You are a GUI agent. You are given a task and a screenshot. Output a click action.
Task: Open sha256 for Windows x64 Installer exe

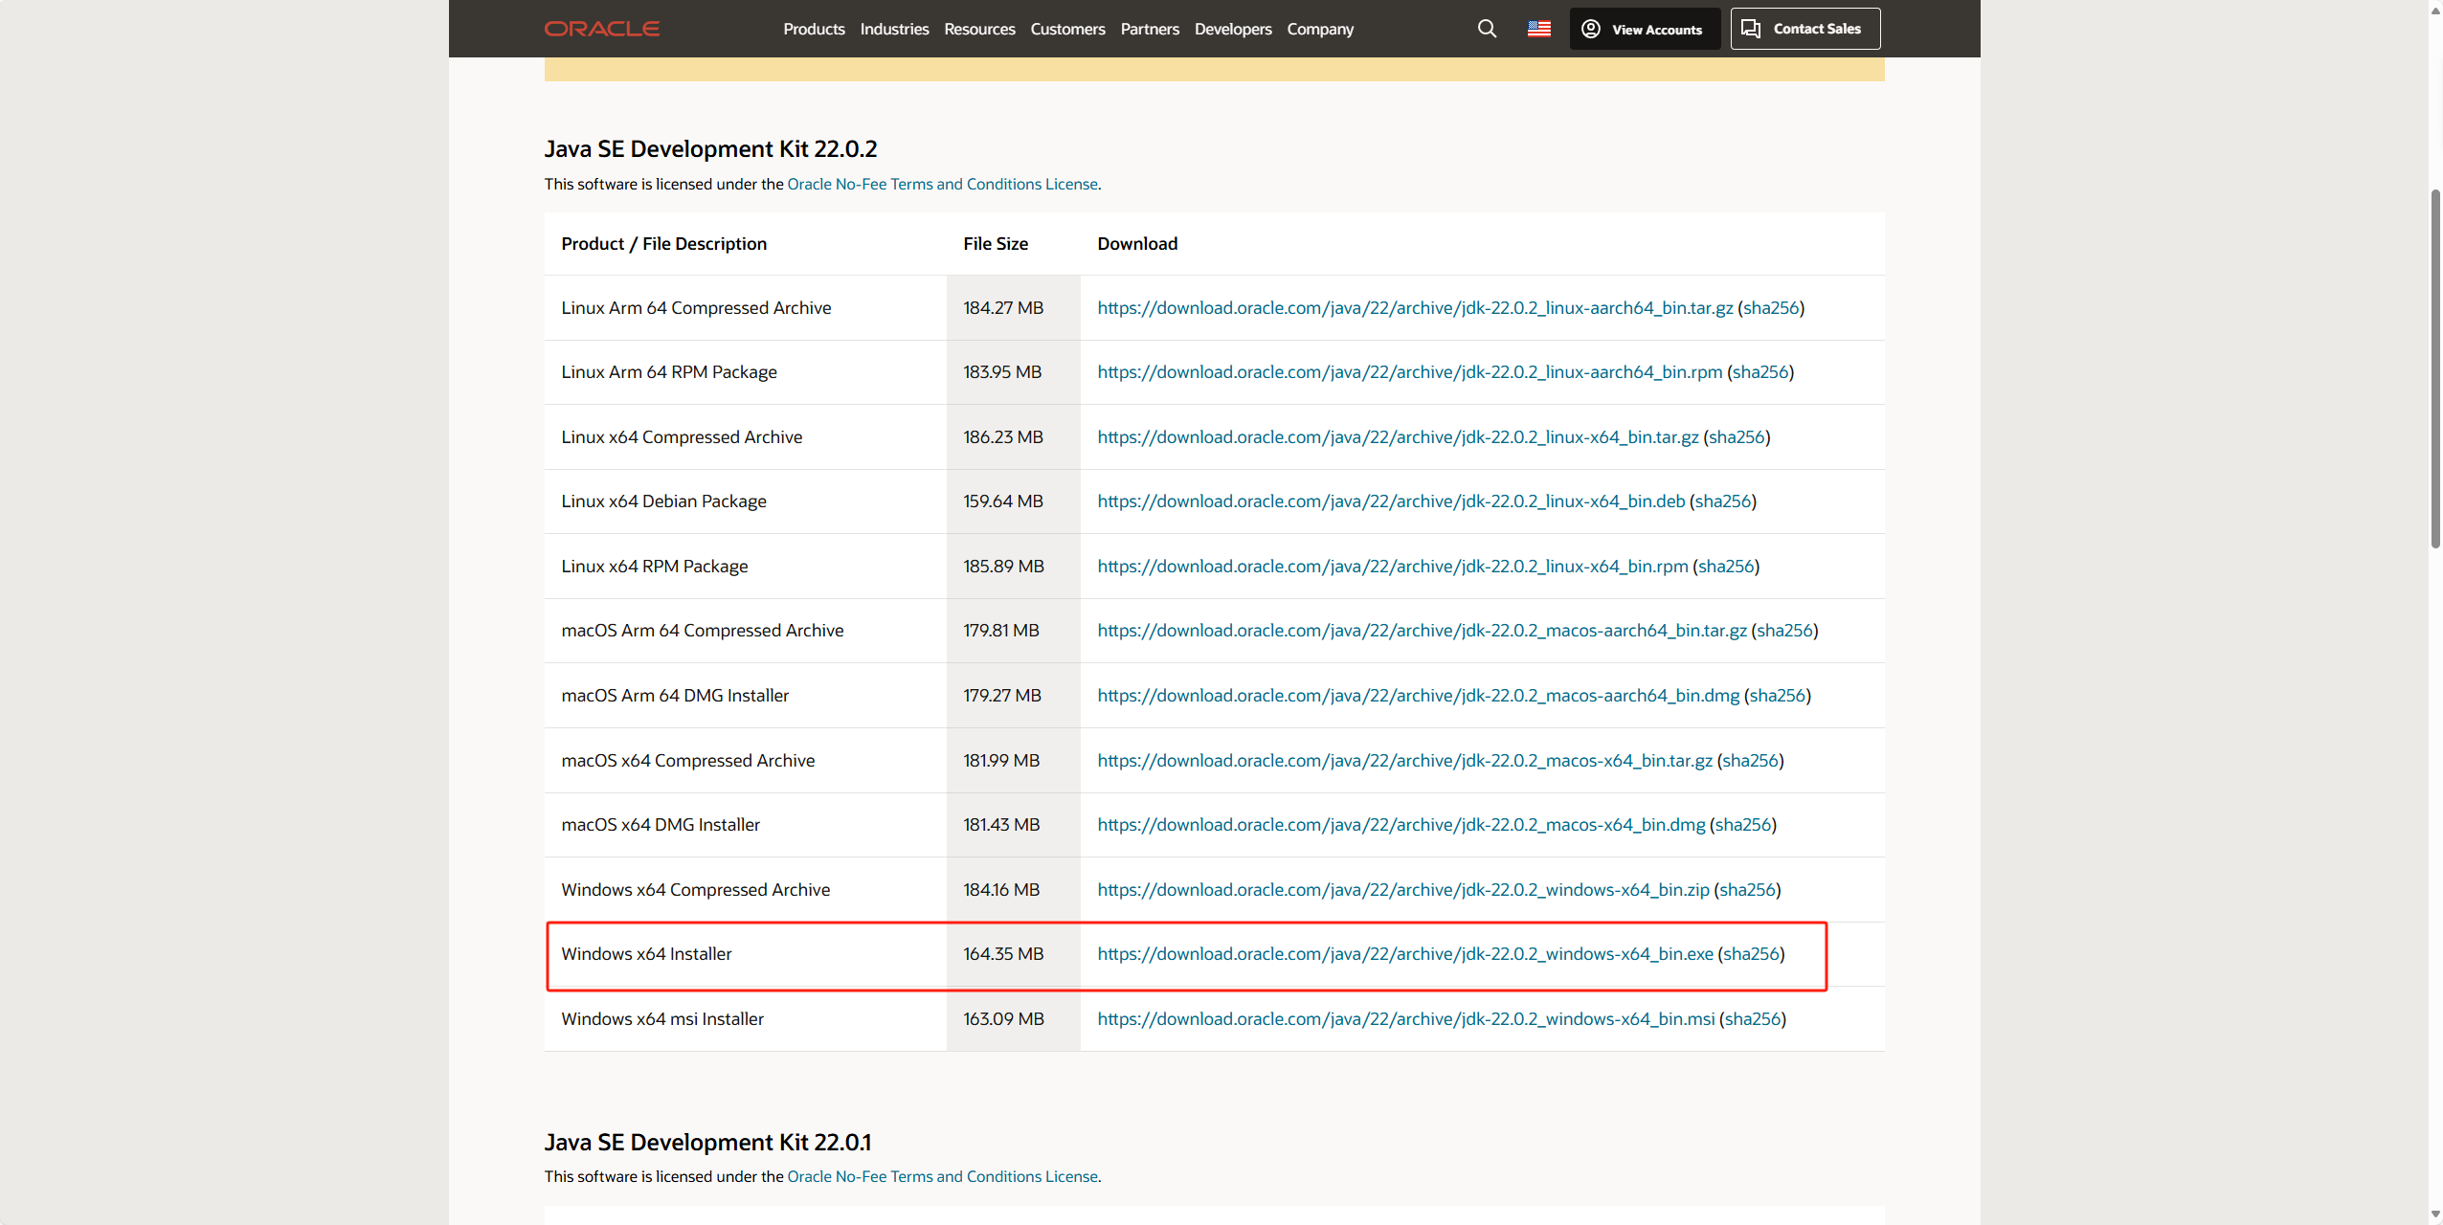pyautogui.click(x=1751, y=954)
